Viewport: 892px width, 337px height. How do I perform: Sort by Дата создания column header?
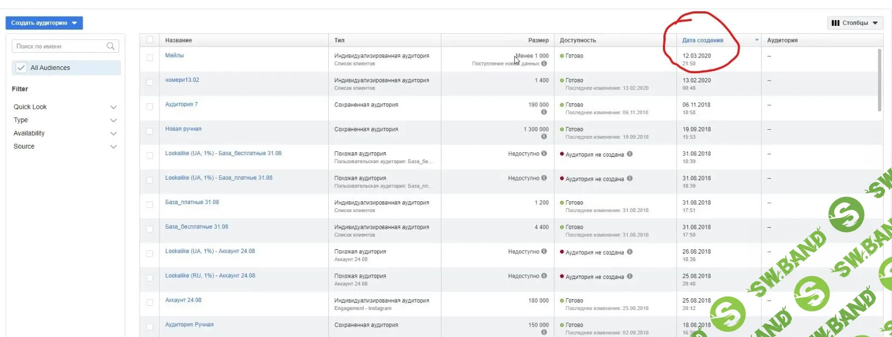pos(702,40)
